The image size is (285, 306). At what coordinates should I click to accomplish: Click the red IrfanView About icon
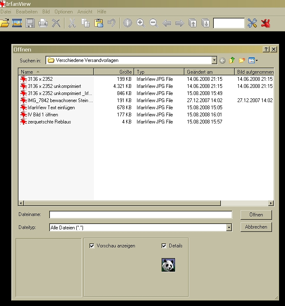(266, 23)
